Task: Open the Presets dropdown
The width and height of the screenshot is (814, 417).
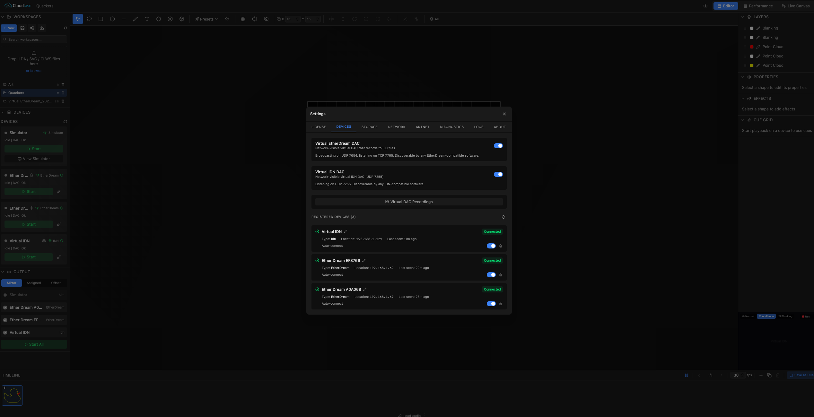Action: pyautogui.click(x=206, y=19)
